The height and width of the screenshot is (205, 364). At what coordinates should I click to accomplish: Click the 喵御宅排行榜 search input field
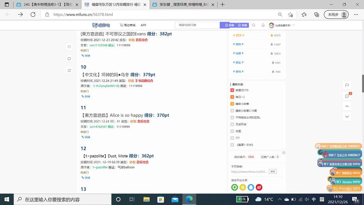click(x=197, y=25)
